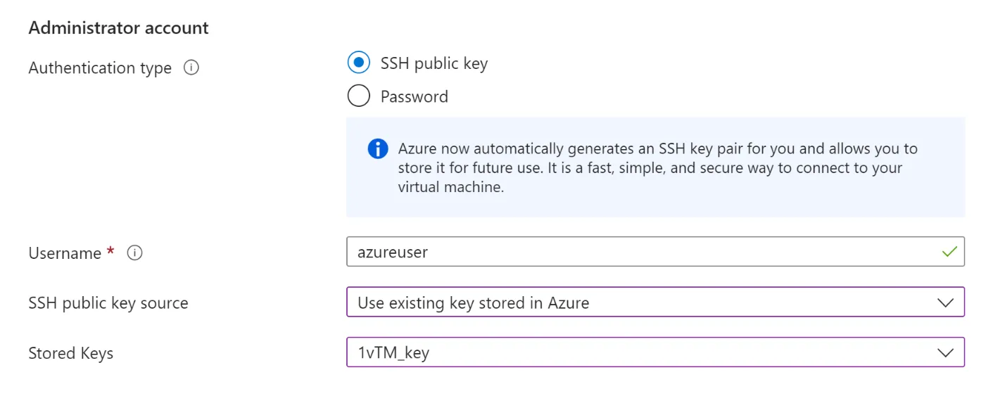Click the chevron arrow on SSH public key source

click(x=946, y=303)
